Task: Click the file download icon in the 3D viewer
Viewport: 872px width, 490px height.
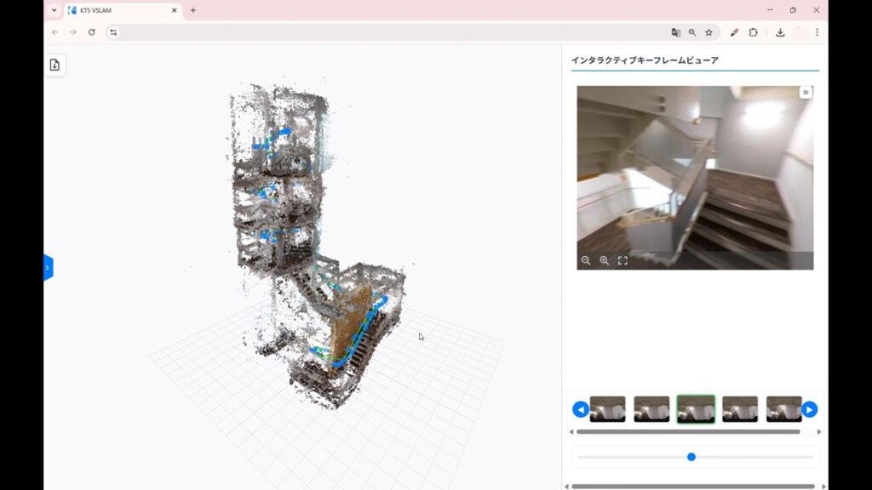Action: point(54,66)
